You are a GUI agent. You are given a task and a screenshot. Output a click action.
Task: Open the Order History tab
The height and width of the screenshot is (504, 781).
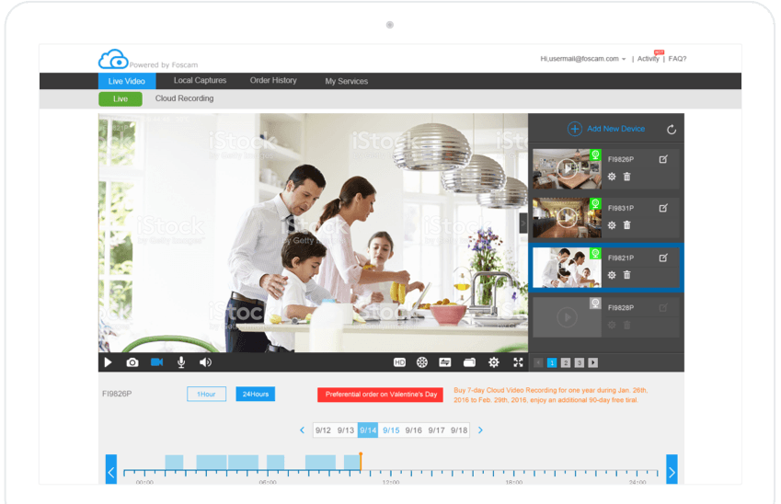click(x=273, y=80)
